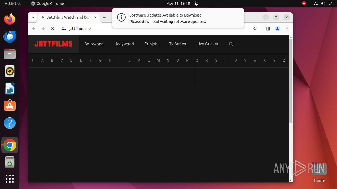Click the red do-not-disturb tray indicator
This screenshot has height=189, width=337.
[x=304, y=3]
